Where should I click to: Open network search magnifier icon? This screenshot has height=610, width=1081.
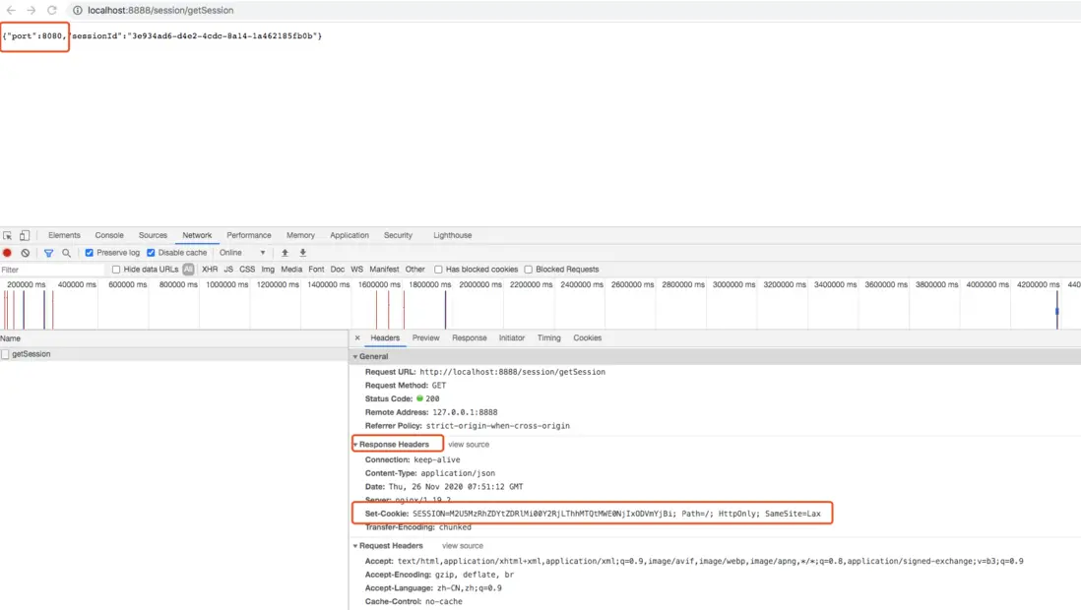66,253
